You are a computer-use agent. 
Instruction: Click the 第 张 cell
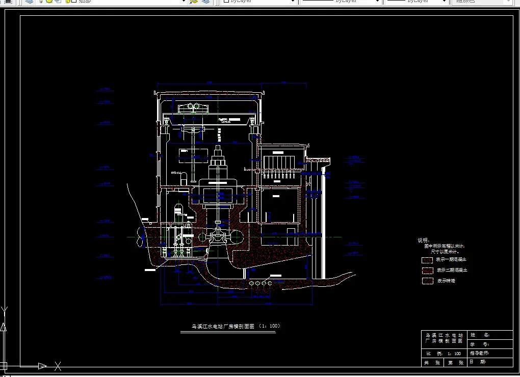(x=456, y=362)
